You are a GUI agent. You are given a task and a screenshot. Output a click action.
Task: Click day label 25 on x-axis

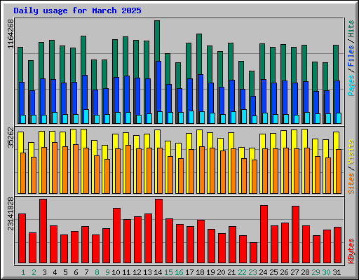coord(273,272)
